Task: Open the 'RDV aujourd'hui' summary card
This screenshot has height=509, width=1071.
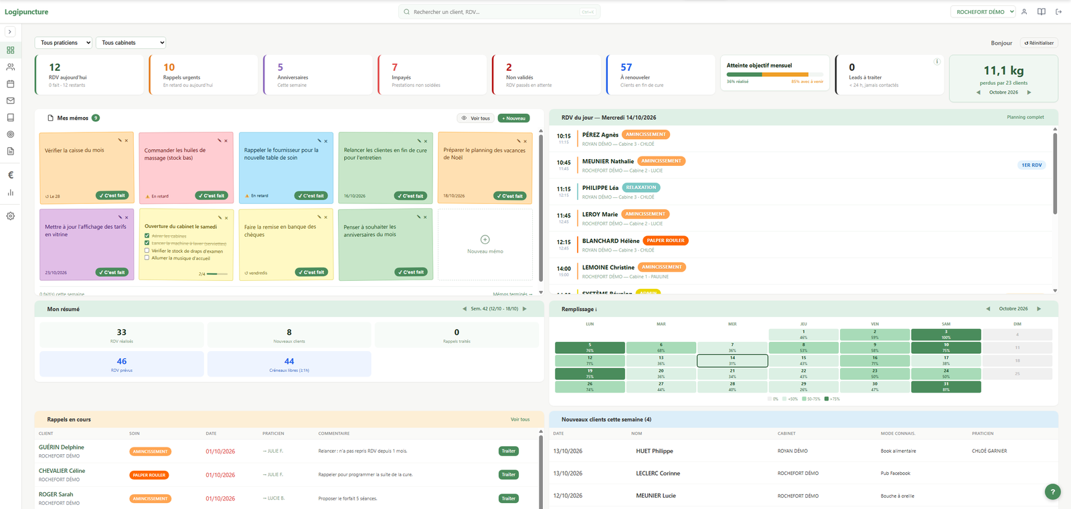Action: [x=89, y=75]
